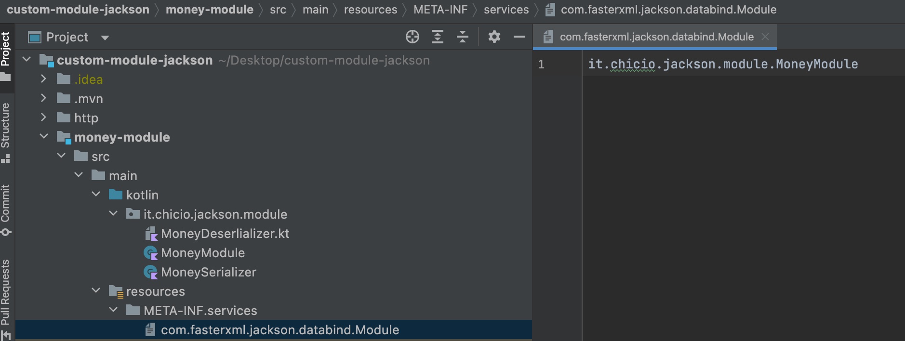Screen dimensions: 905x341
Task: Open the Pull Requests side tool window tab
Action: 6,299
